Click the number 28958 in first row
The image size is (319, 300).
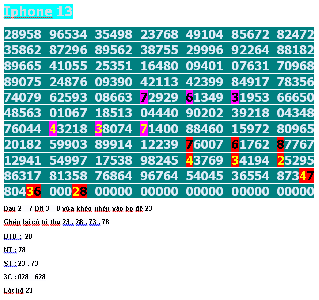[23, 35]
